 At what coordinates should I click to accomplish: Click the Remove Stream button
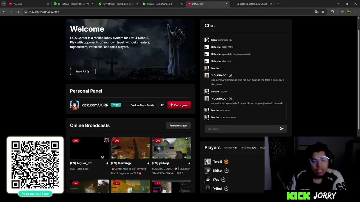(x=178, y=126)
